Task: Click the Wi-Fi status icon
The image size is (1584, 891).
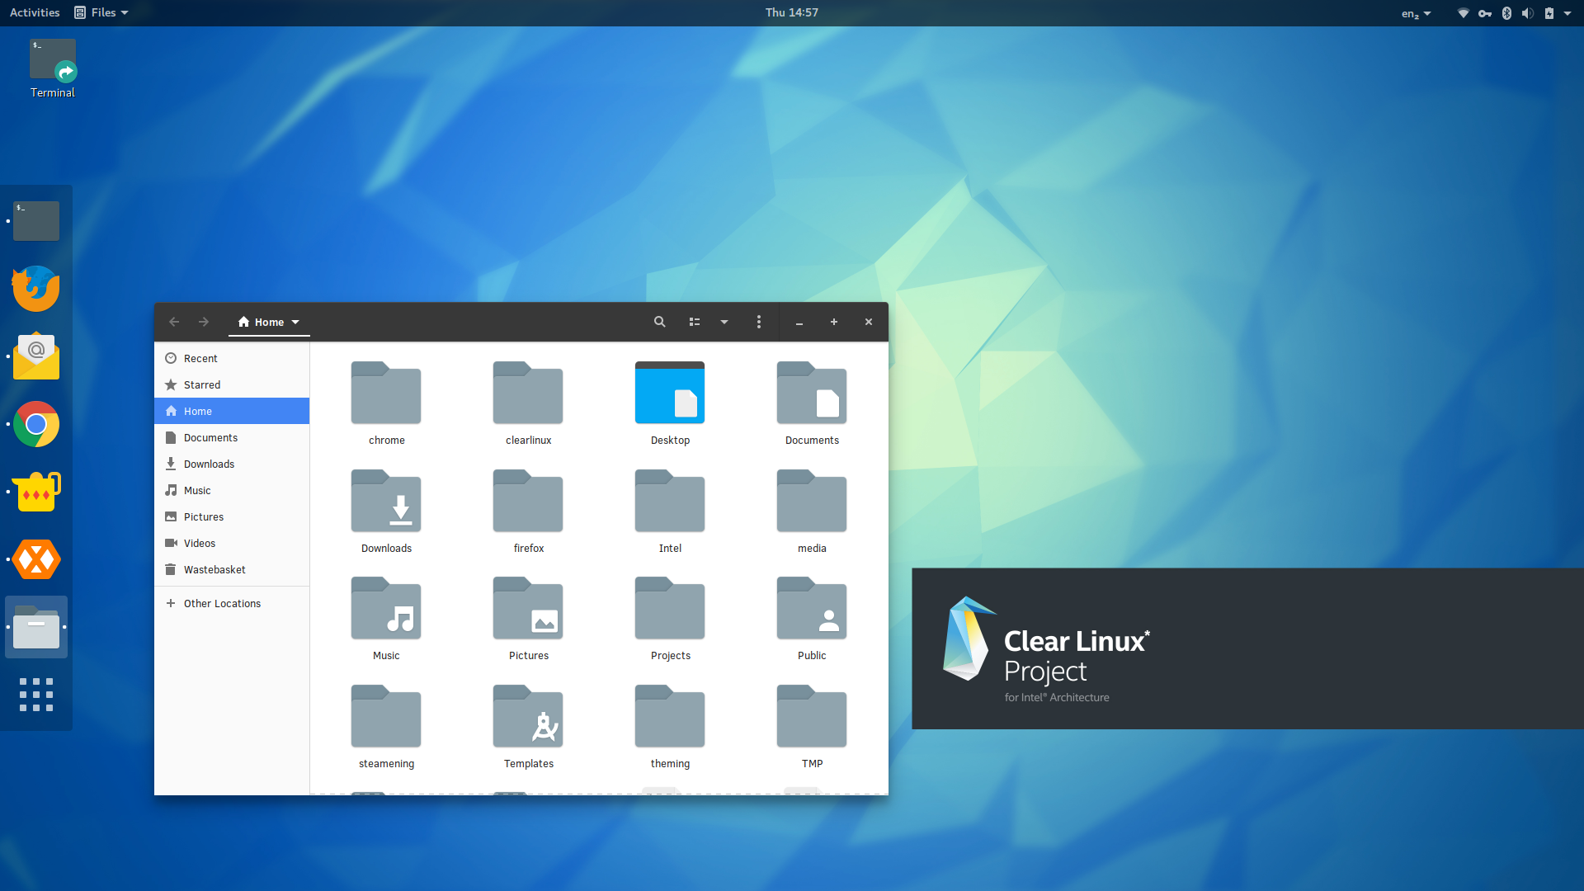Action: (1464, 13)
